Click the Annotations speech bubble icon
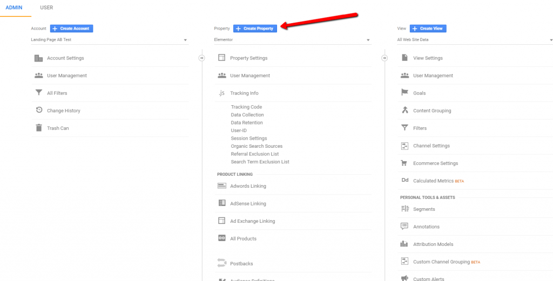 pyautogui.click(x=404, y=227)
